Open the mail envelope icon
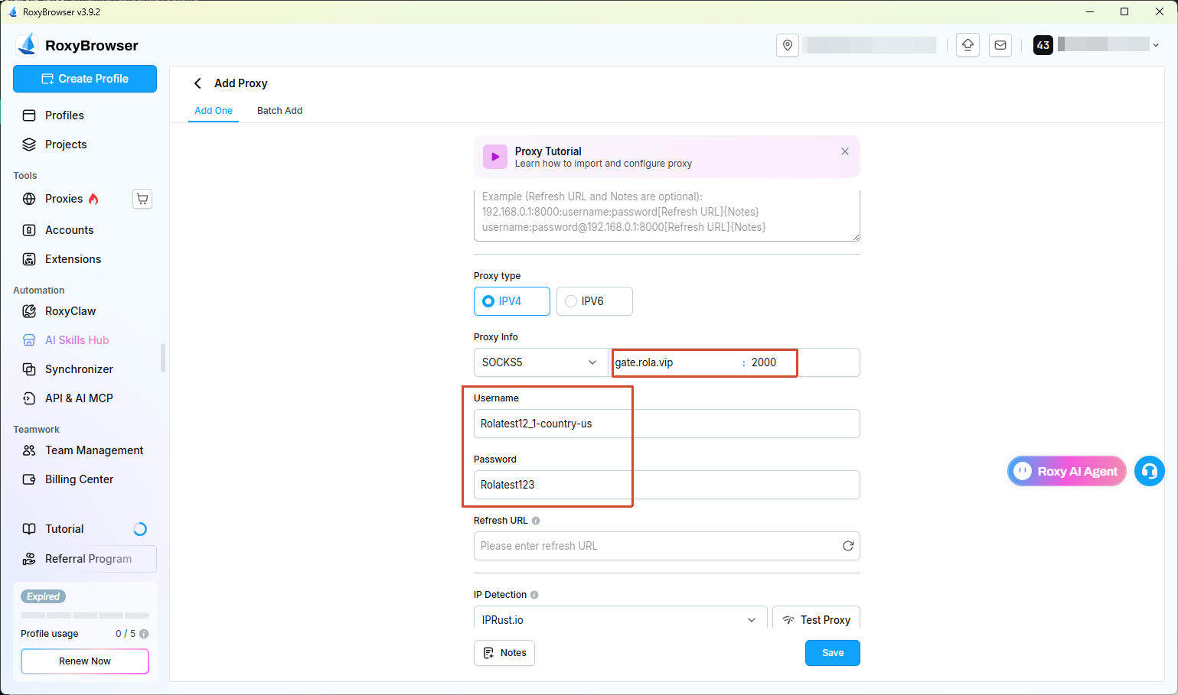 [1000, 45]
